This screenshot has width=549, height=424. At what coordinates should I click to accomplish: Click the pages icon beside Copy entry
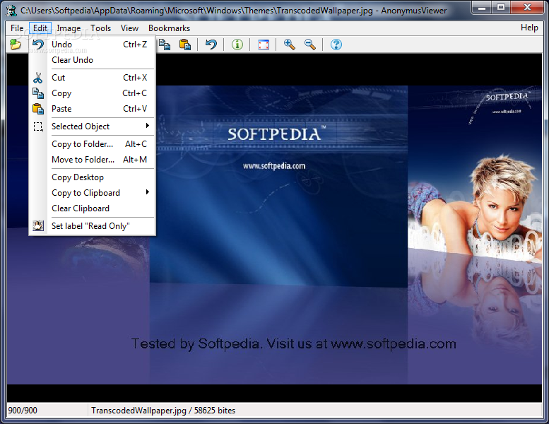tap(38, 93)
